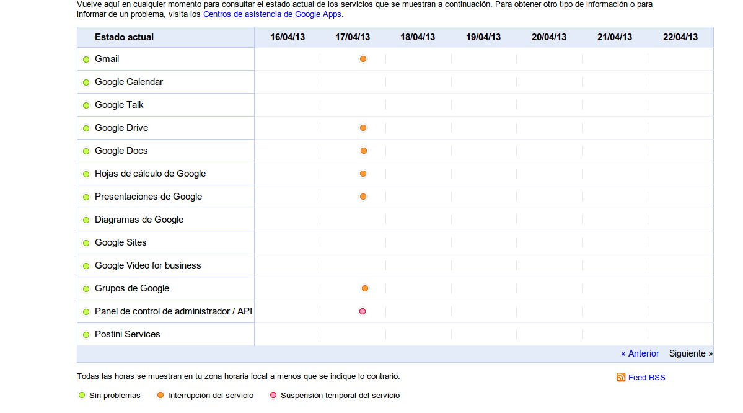Click the orange Gmail incident dot on 17/04/13
743x413 pixels.
coord(363,59)
